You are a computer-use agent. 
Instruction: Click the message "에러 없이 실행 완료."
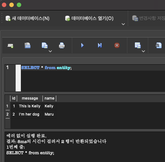pyautogui.click(x=26, y=136)
